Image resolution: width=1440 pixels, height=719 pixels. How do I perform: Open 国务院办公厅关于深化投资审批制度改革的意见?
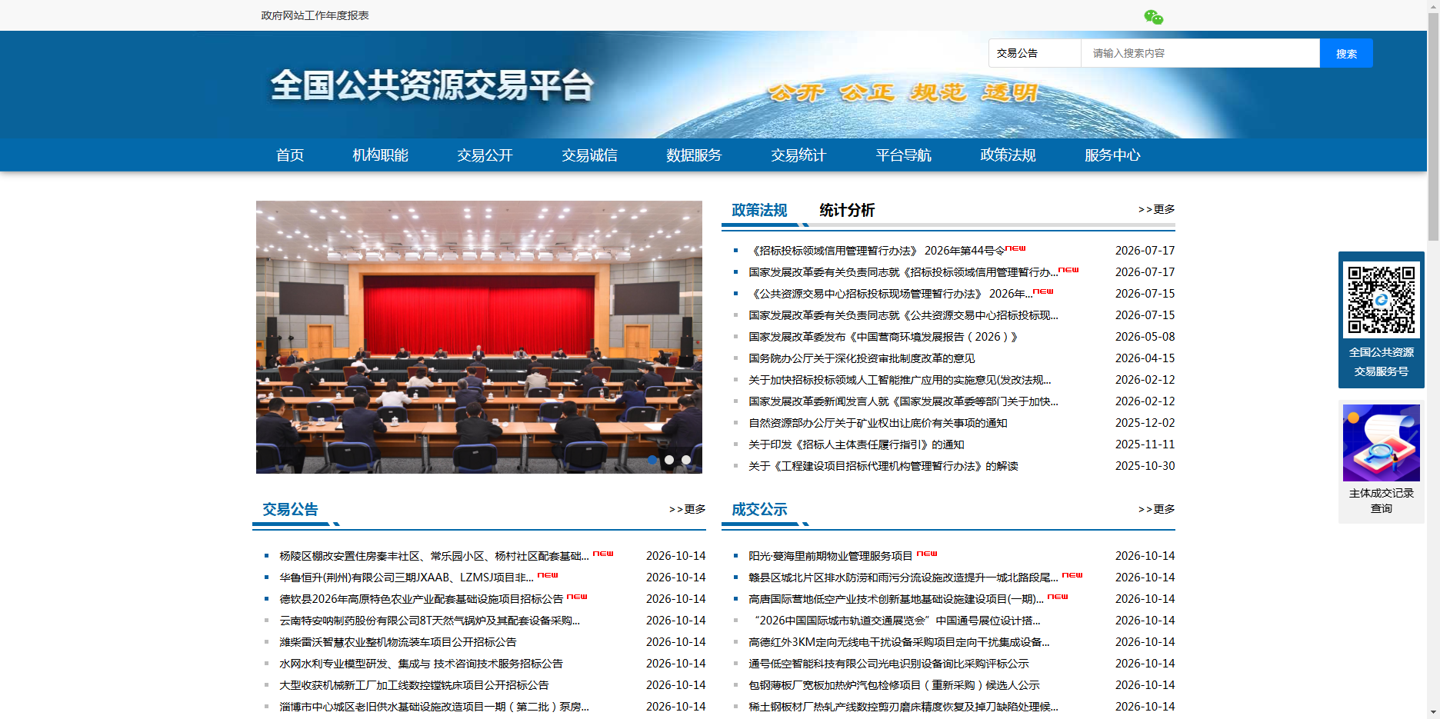tap(862, 358)
